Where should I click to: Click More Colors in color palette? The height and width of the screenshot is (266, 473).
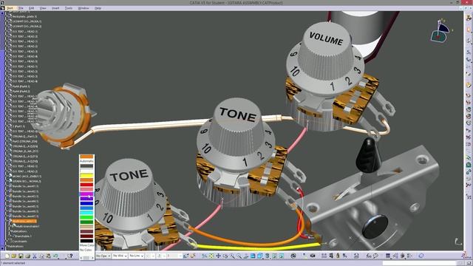pos(87,245)
